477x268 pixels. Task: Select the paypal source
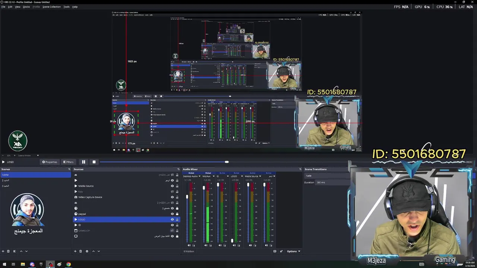[x=126, y=214]
